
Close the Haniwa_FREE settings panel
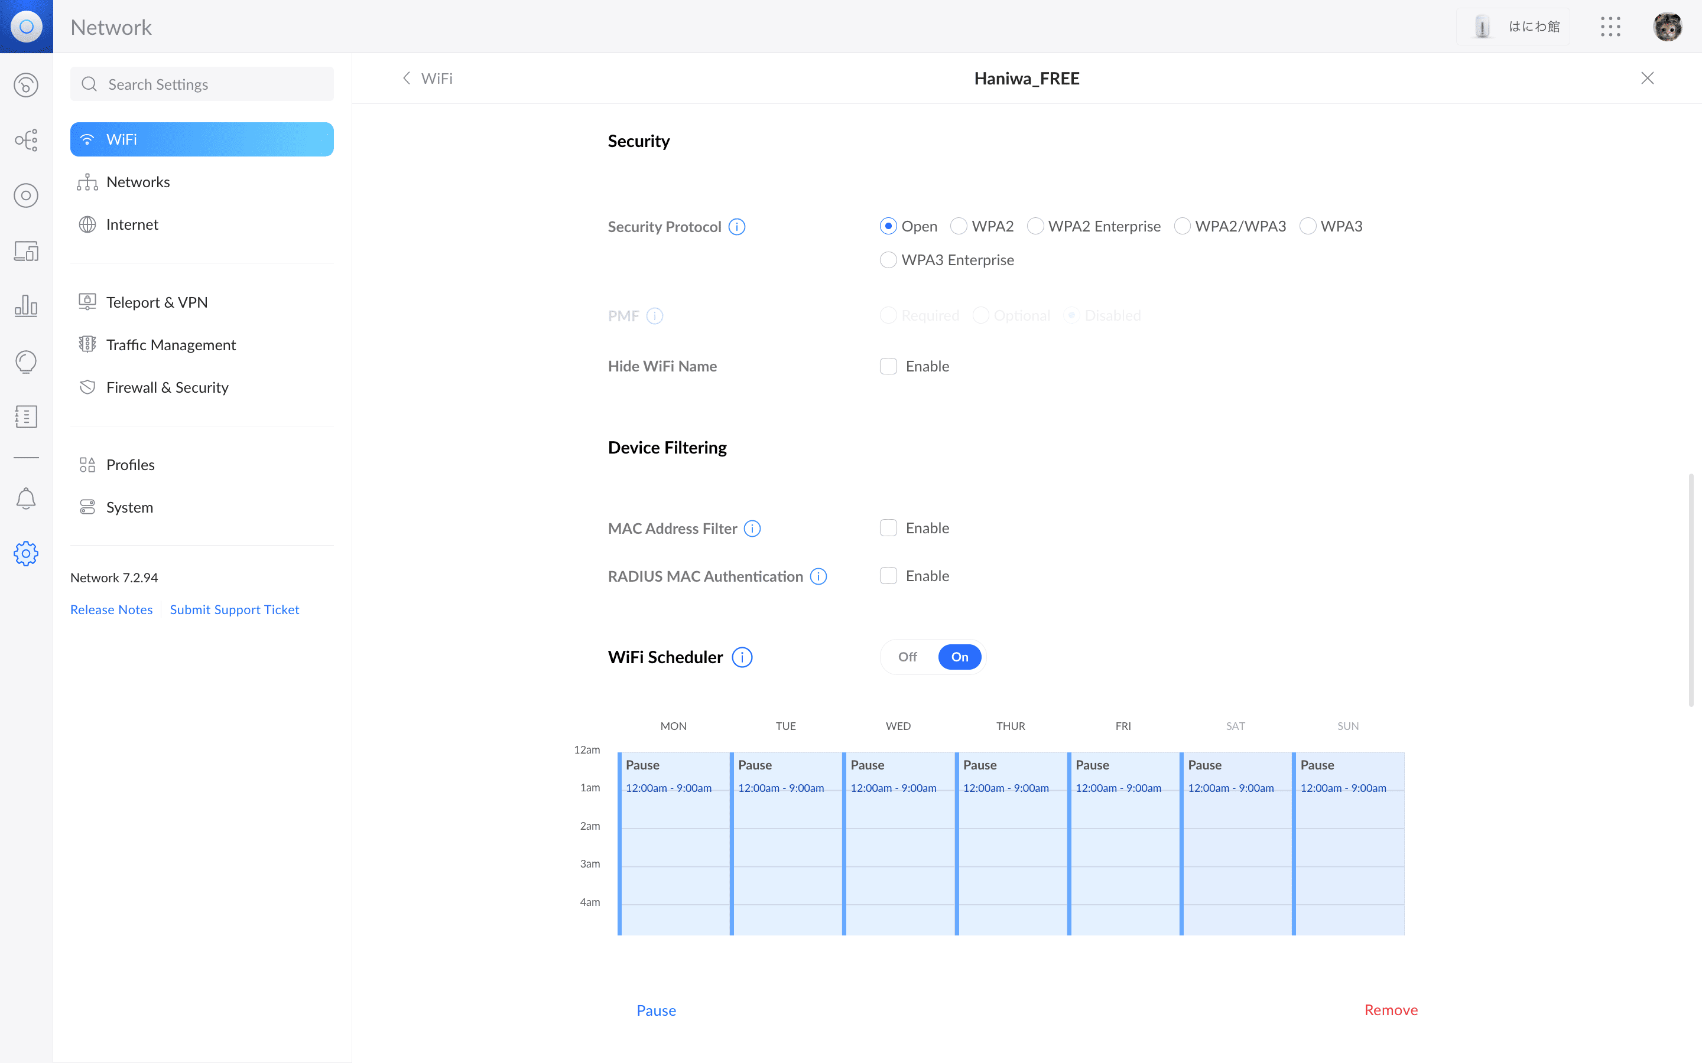coord(1647,78)
